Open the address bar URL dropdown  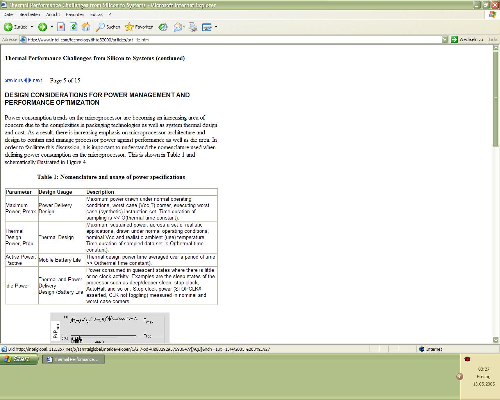(x=445, y=39)
